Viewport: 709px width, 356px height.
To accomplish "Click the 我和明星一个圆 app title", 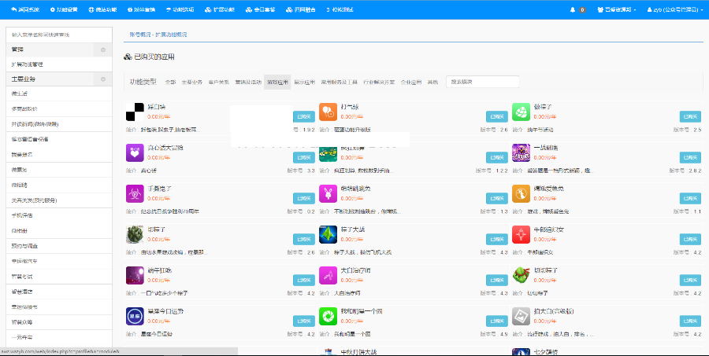I will 362,311.
